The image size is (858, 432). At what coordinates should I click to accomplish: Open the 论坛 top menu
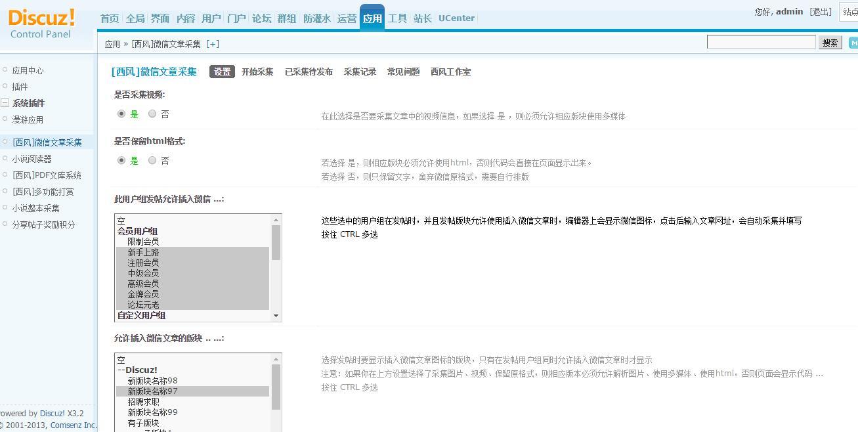coord(262,18)
